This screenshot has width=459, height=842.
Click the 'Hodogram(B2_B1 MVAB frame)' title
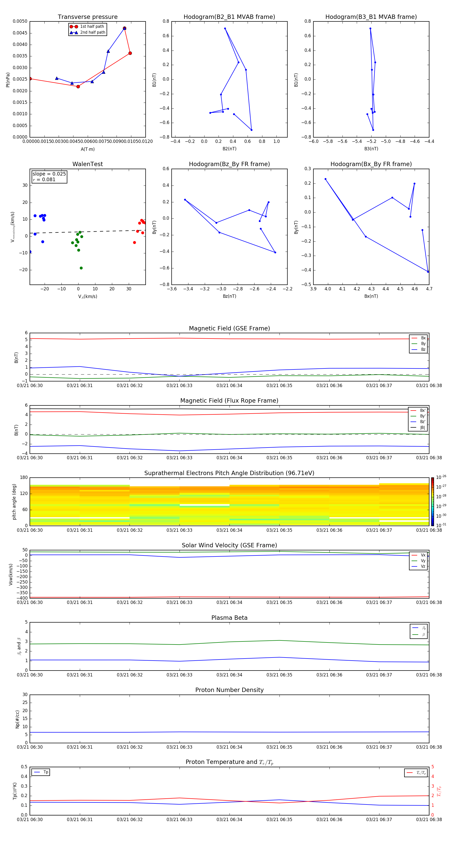click(x=229, y=17)
